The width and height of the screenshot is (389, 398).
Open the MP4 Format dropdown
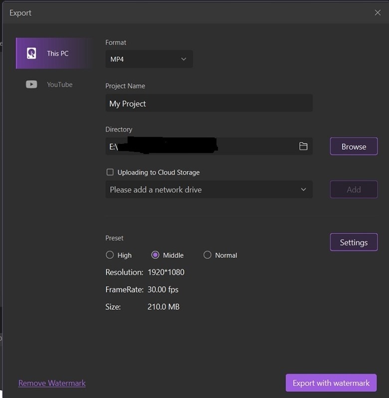click(149, 59)
